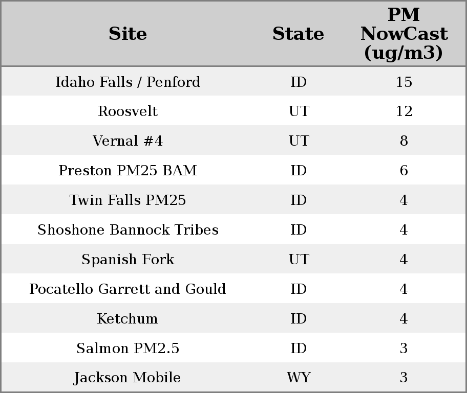
Task: Click the Spanish Fork site name
Action: tap(128, 260)
